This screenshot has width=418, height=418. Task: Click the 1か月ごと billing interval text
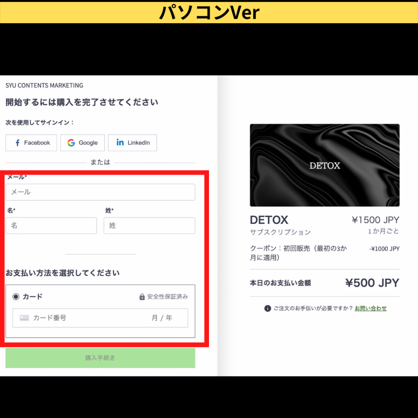pos(383,231)
